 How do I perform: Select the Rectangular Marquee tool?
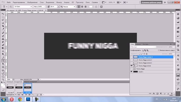click(x=3, y=17)
